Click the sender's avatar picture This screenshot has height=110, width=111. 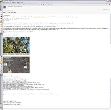tap(4, 7)
